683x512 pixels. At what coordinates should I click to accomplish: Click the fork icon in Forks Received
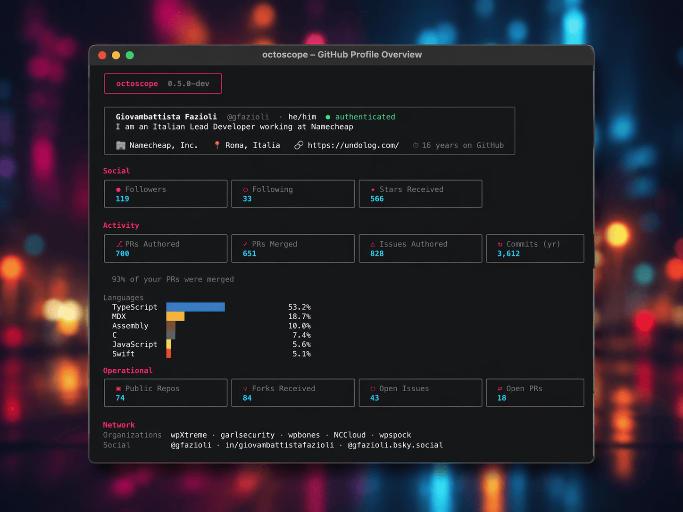click(245, 389)
